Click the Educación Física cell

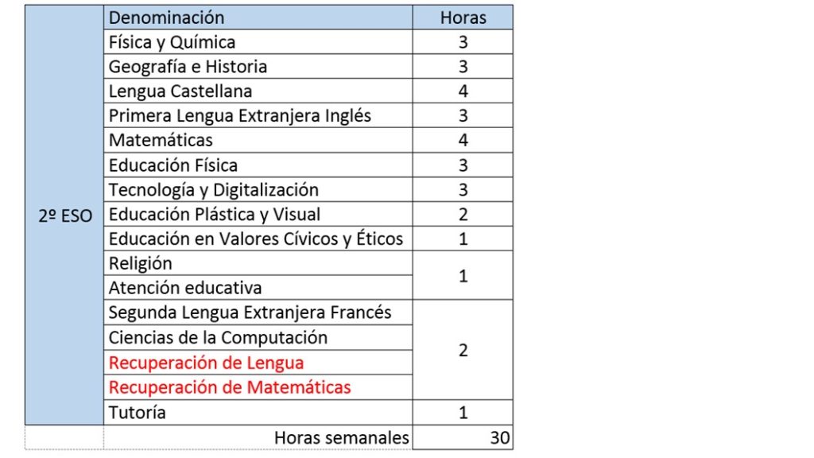tap(173, 165)
